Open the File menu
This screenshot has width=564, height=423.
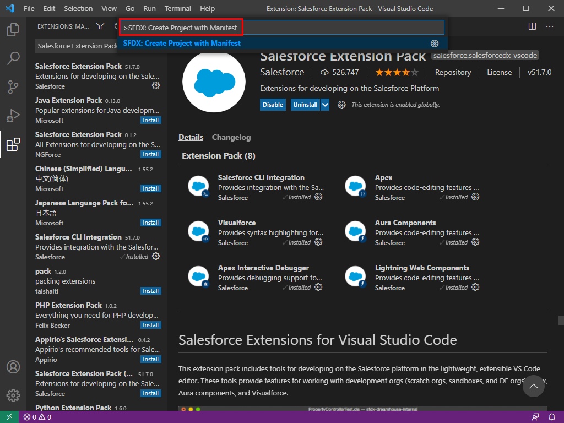(x=29, y=8)
